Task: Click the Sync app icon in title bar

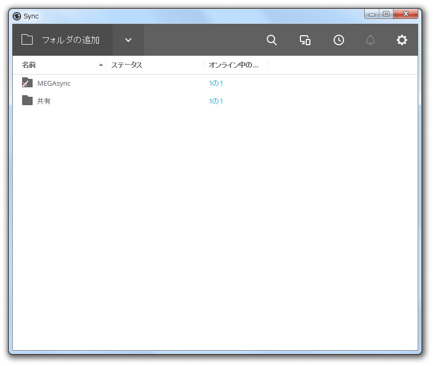Action: tap(17, 16)
